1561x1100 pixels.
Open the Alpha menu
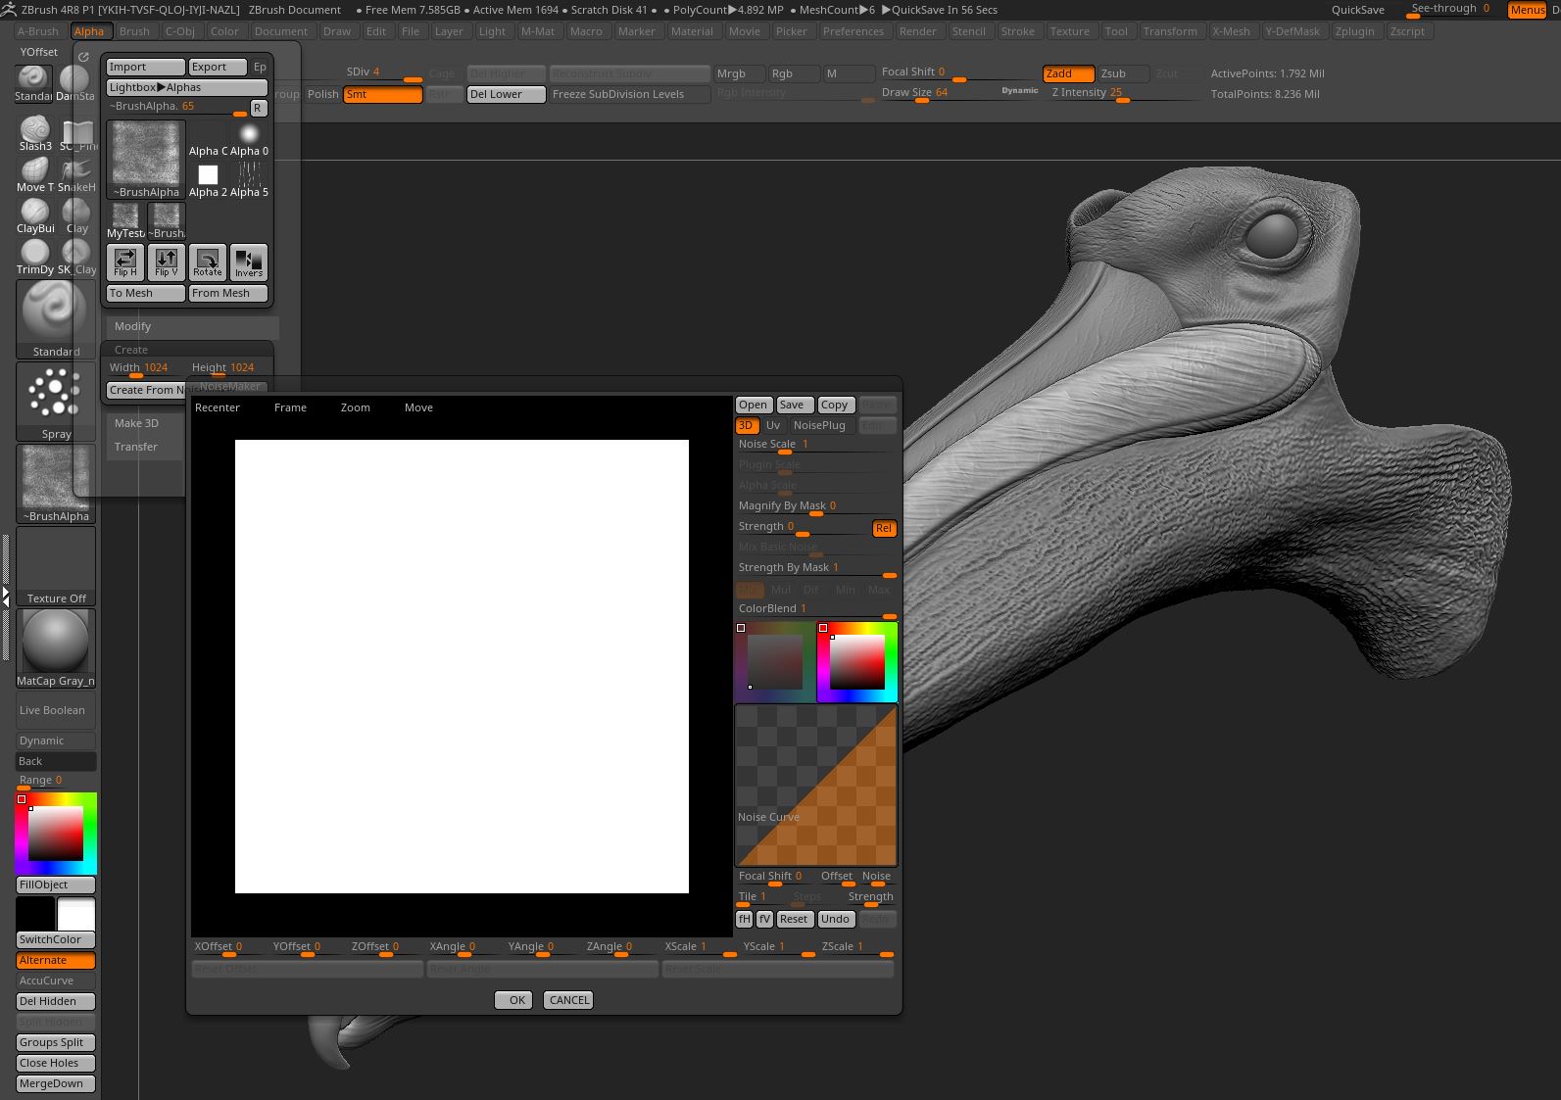(89, 31)
